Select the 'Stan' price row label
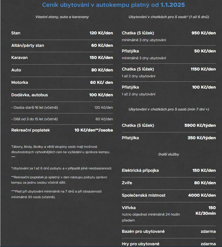 coord(16,33)
